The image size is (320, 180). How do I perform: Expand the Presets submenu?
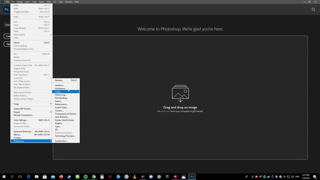pos(31,112)
